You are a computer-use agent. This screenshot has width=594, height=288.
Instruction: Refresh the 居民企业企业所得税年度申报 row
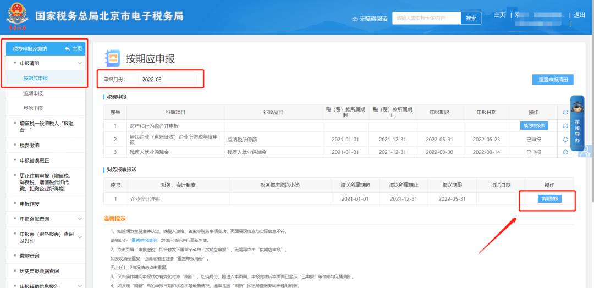565,139
